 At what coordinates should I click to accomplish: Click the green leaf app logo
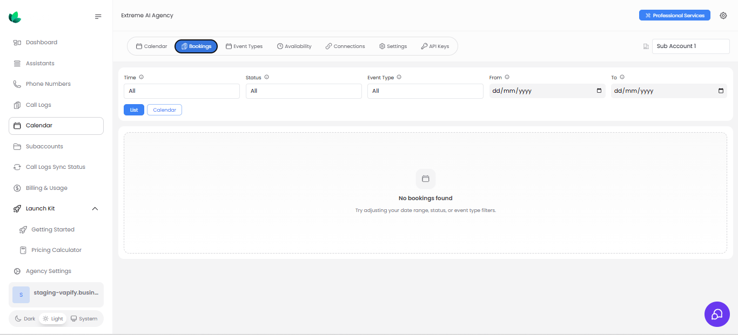pos(15,17)
